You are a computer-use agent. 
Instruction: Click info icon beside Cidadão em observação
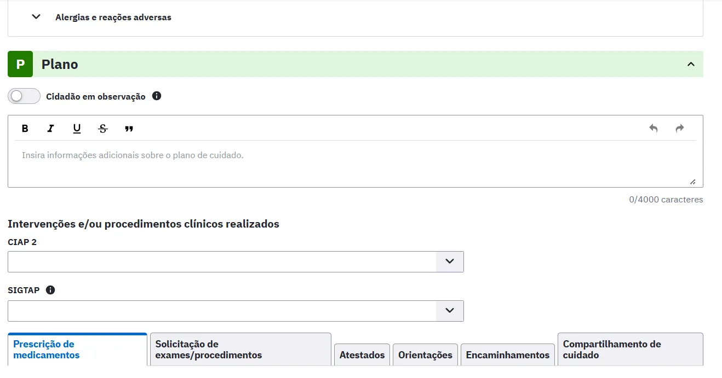[157, 96]
